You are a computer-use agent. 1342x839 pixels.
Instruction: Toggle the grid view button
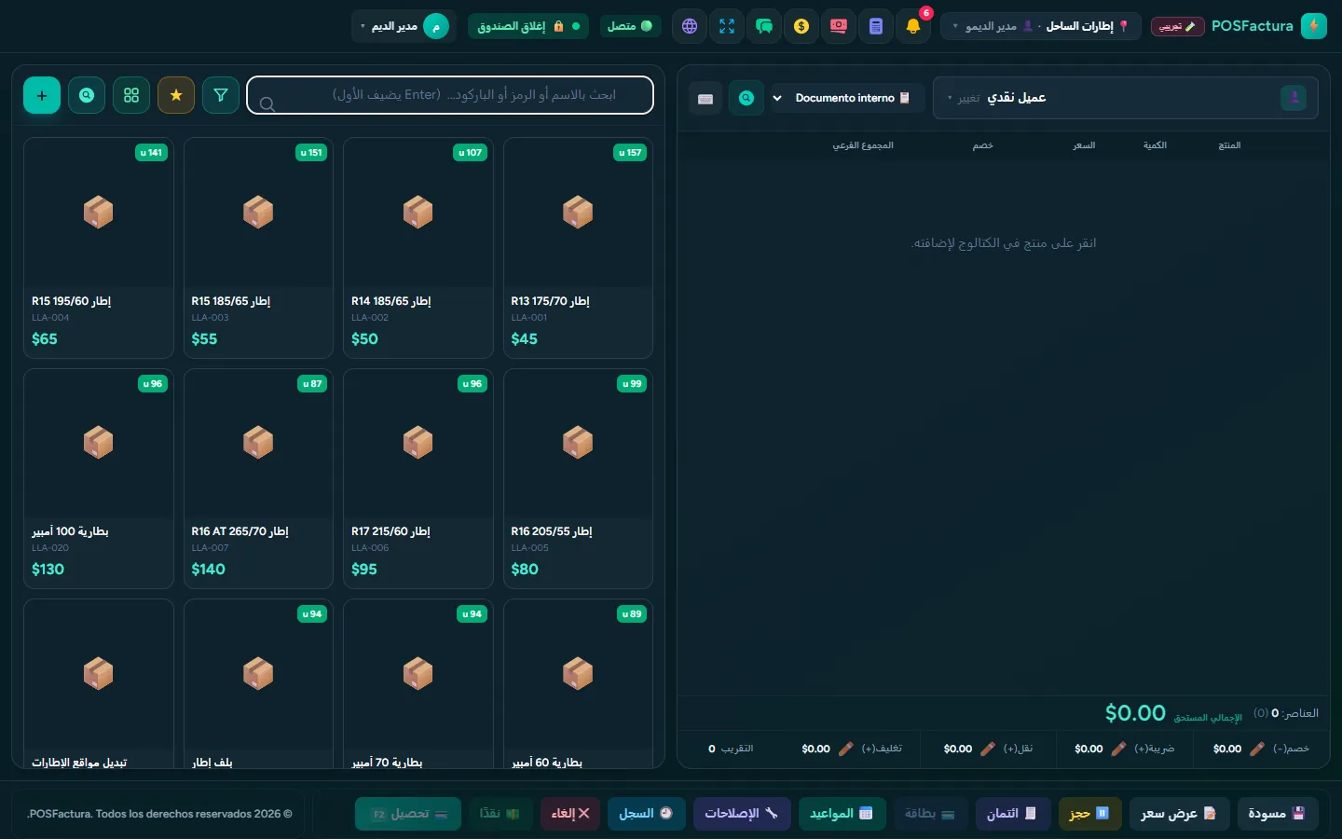pos(131,95)
